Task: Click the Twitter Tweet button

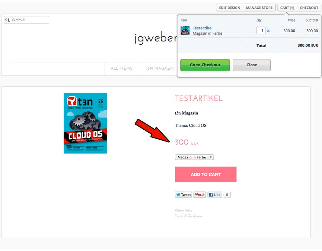Action: [184, 195]
